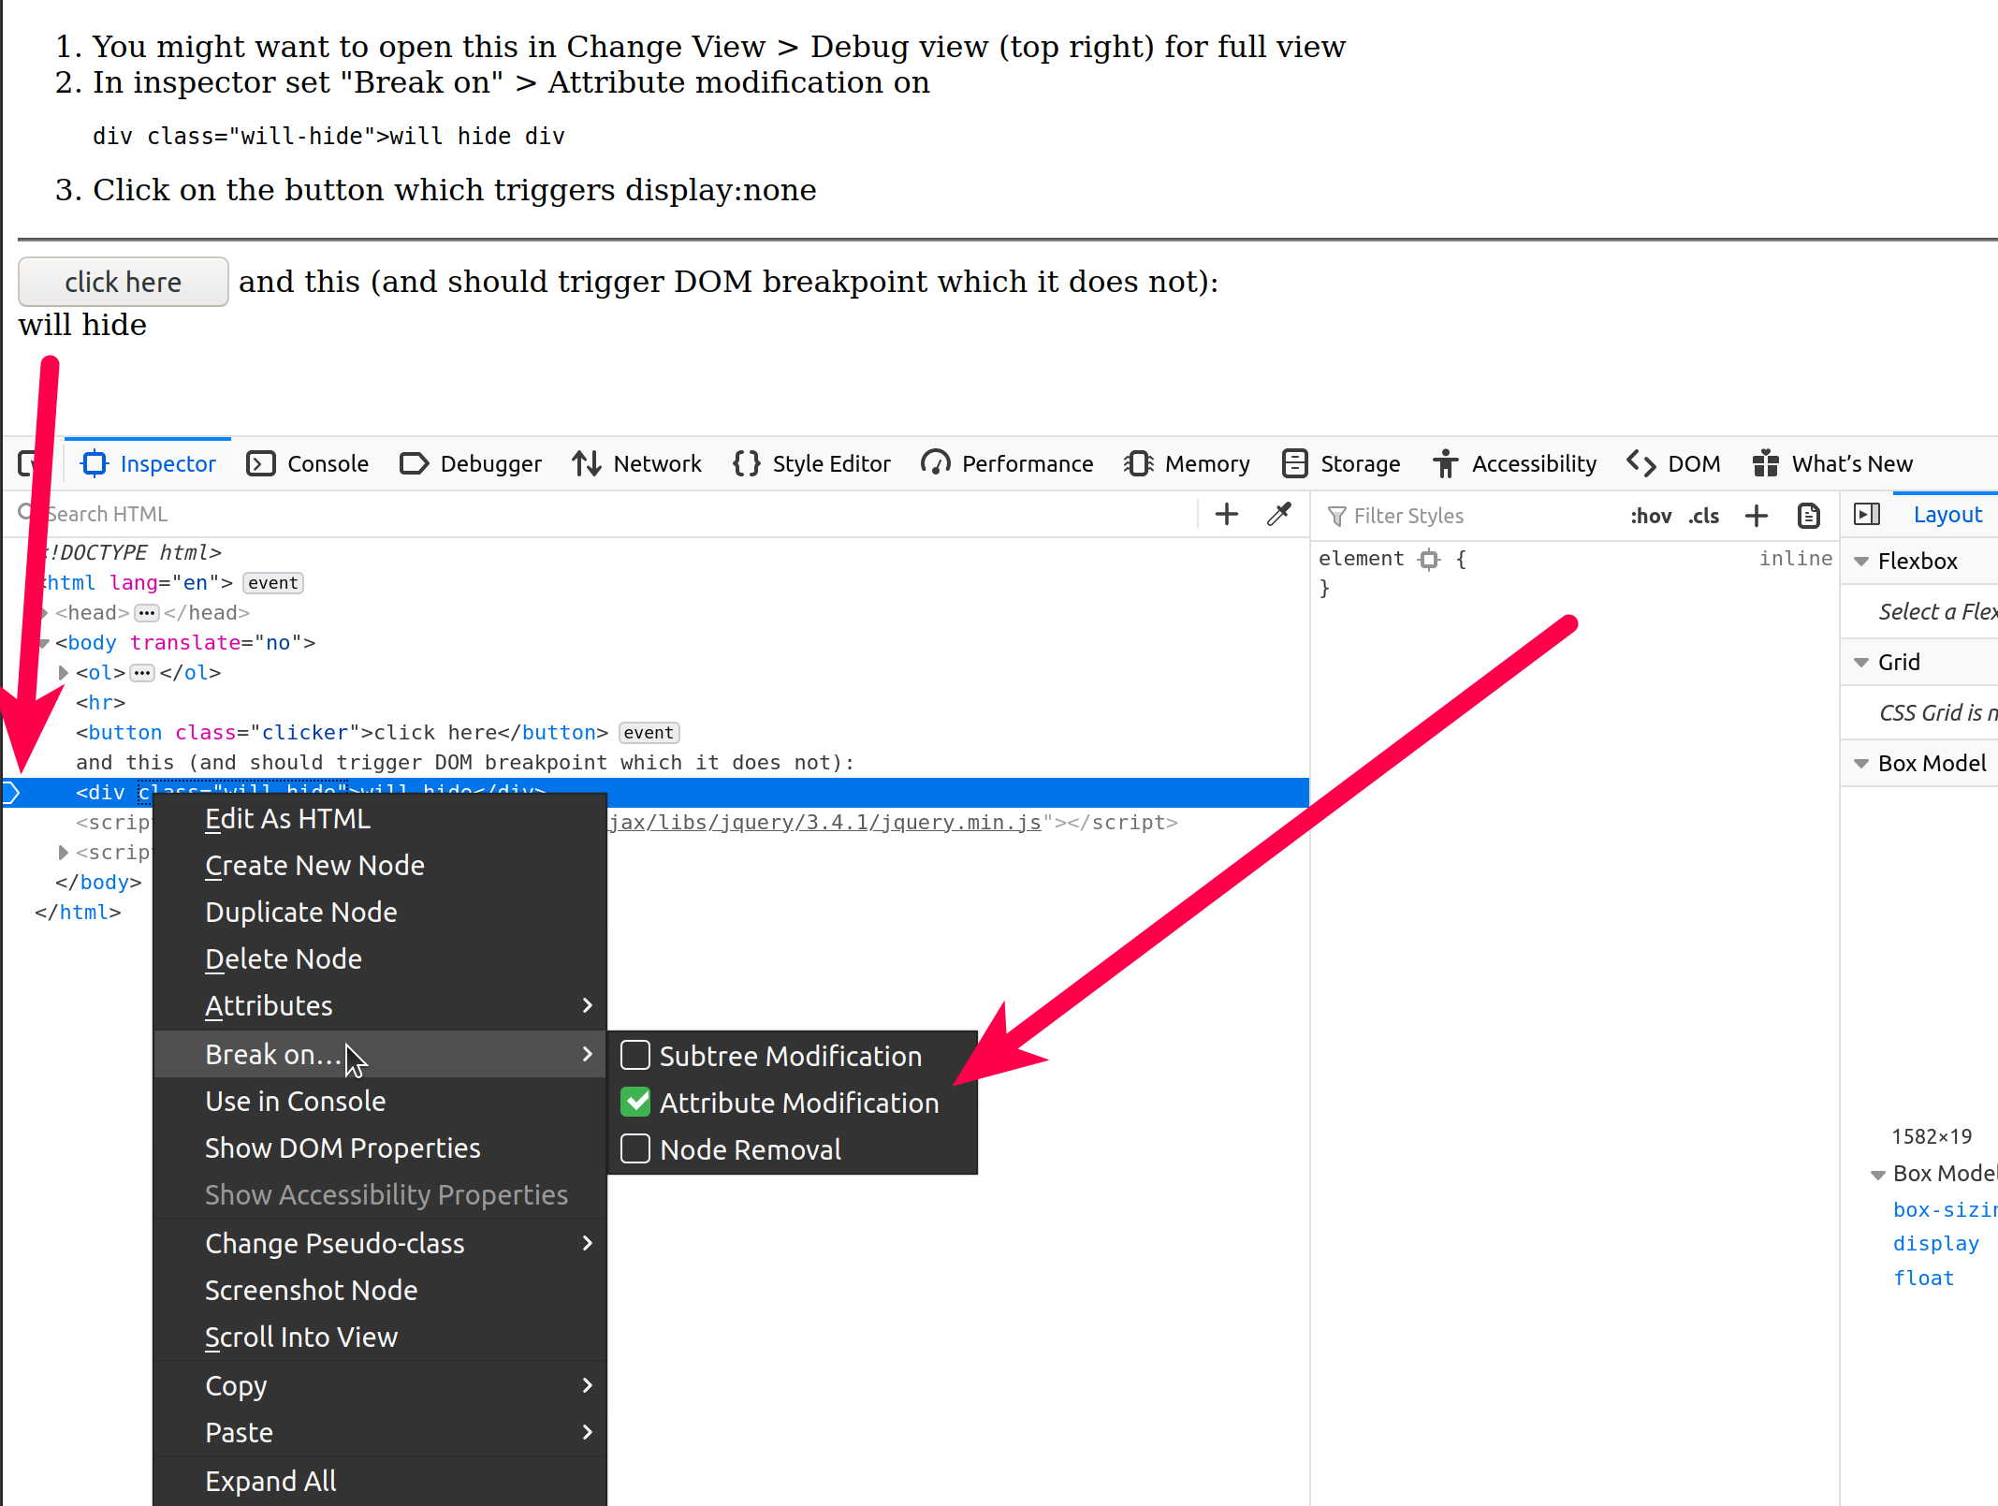Viewport: 1998px width, 1506px height.
Task: Toggle print media simulation icon
Action: click(1808, 516)
